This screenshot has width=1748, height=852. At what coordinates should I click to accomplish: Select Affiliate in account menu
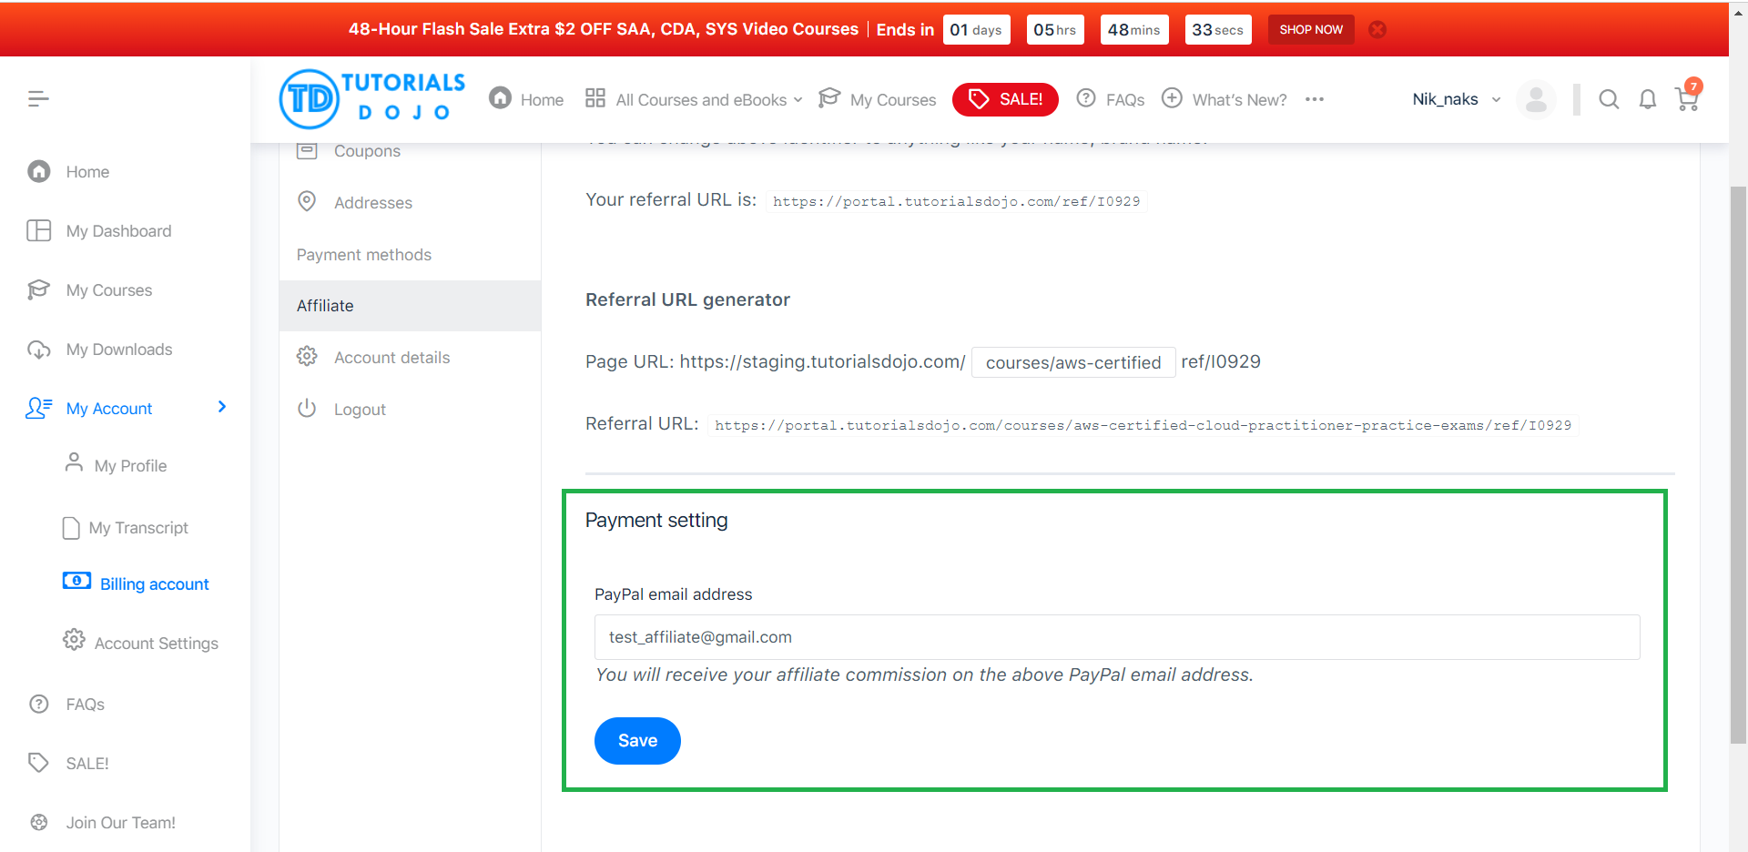pyautogui.click(x=325, y=306)
